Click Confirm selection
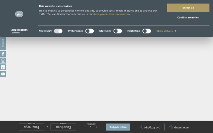The image size is (213, 133). 188,17
